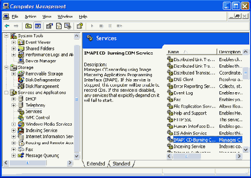Select the Shared Folders icon

(21, 49)
